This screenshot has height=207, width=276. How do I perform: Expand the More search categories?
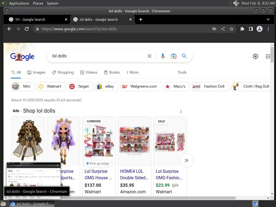[132, 72]
